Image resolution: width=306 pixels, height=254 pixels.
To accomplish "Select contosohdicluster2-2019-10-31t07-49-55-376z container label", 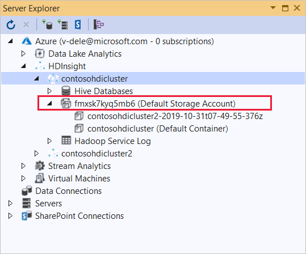I will (x=175, y=116).
